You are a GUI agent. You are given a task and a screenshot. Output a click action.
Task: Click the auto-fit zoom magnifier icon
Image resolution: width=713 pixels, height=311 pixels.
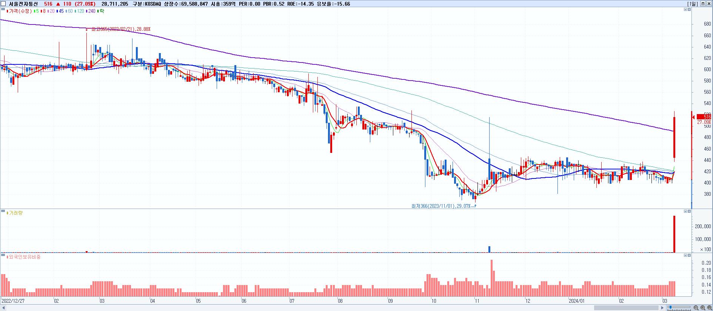(710, 308)
